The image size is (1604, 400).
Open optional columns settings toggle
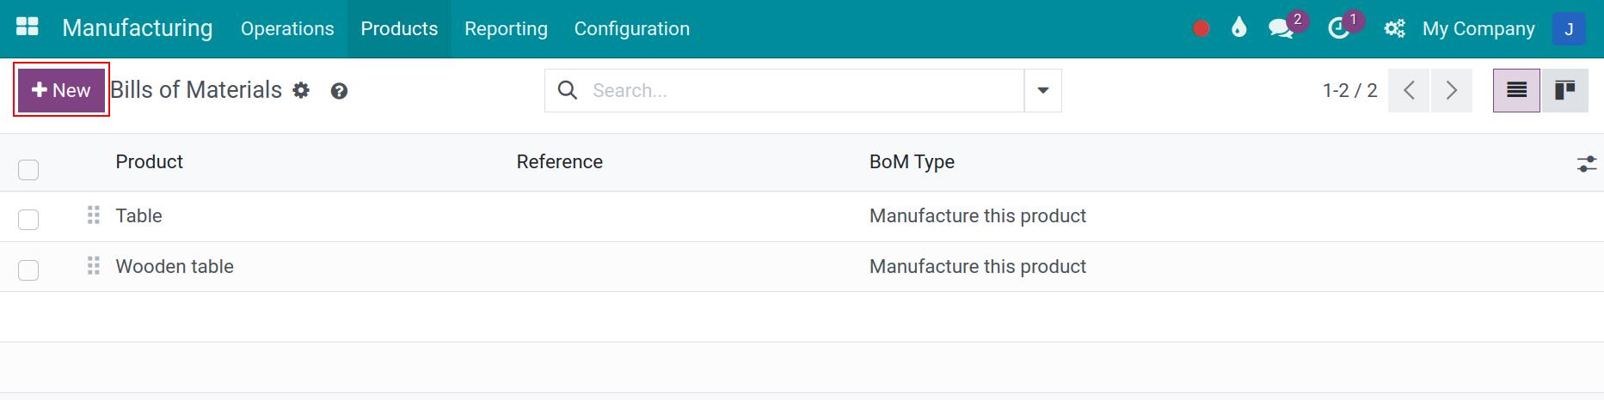click(x=1586, y=163)
